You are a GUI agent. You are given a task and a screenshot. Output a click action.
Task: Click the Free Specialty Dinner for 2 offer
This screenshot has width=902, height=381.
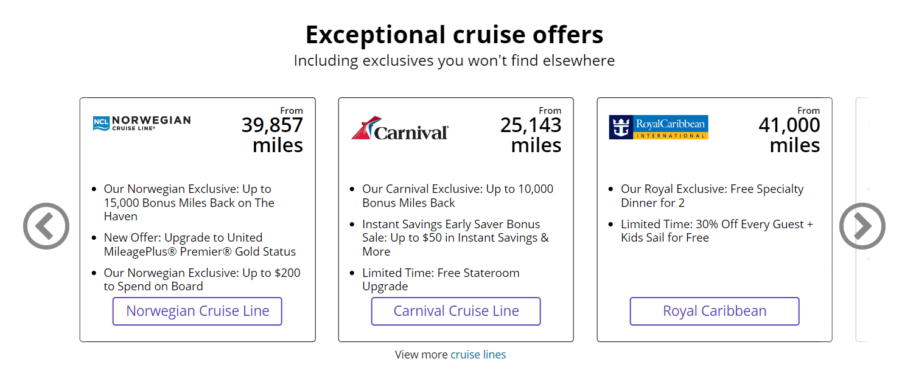(711, 196)
